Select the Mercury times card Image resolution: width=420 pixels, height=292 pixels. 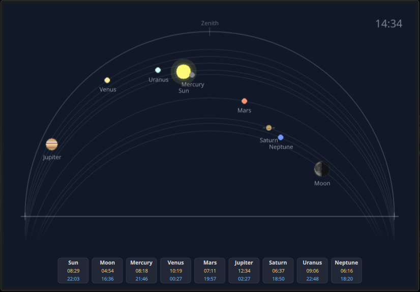tap(141, 271)
